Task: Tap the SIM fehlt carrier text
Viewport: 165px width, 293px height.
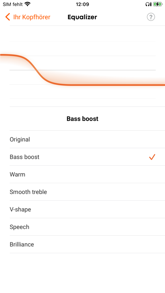Action: pyautogui.click(x=12, y=4)
